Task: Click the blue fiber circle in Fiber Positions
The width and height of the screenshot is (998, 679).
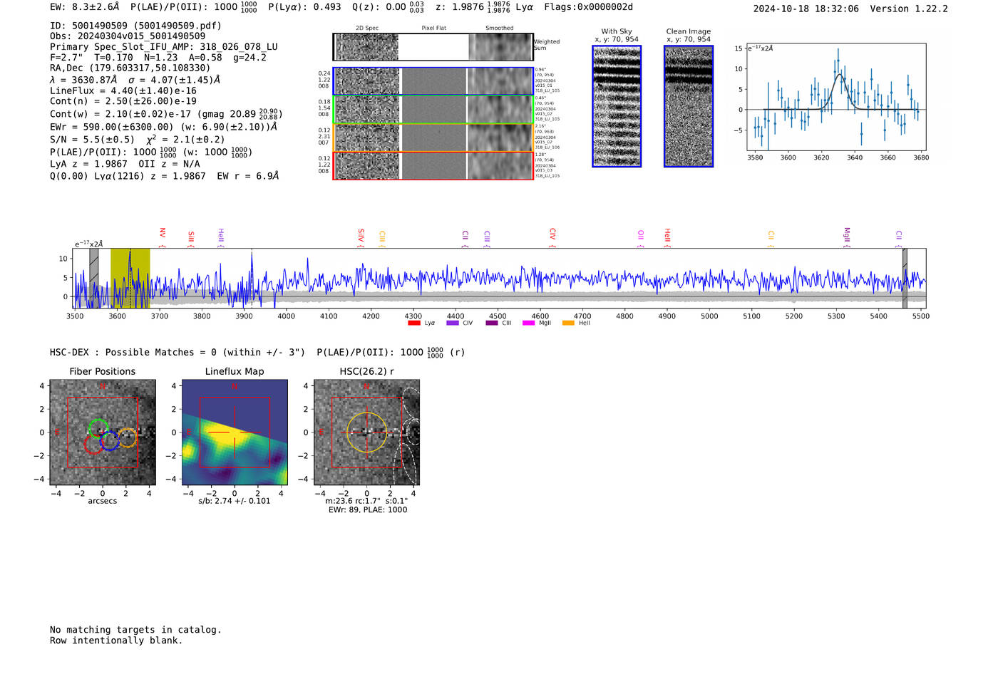Action: point(109,441)
